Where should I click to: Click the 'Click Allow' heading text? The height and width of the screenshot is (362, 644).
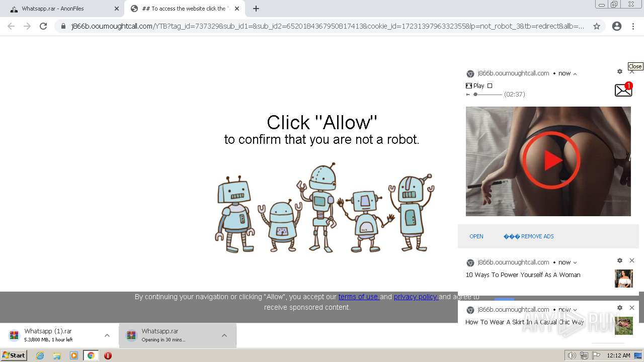click(x=322, y=122)
